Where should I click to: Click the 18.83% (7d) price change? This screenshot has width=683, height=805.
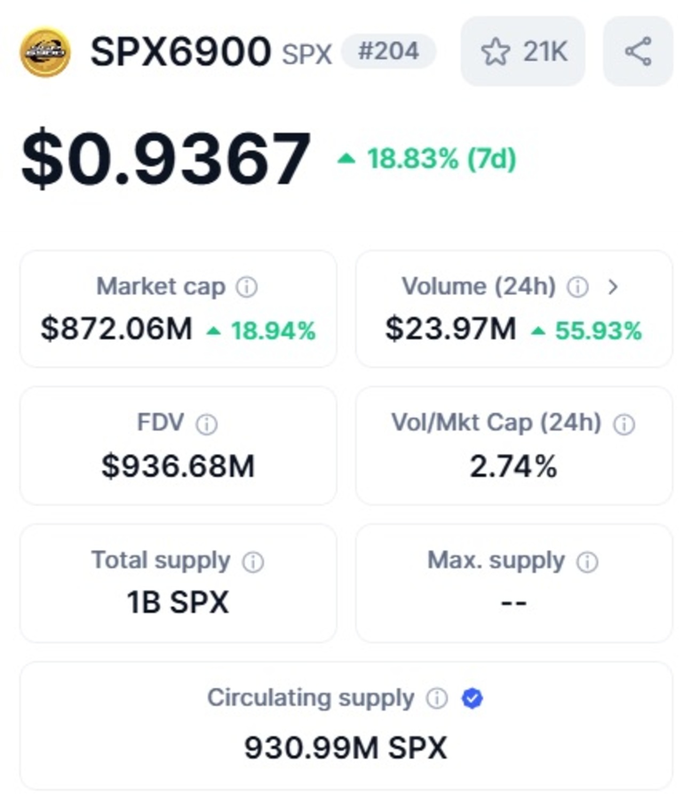click(x=427, y=159)
